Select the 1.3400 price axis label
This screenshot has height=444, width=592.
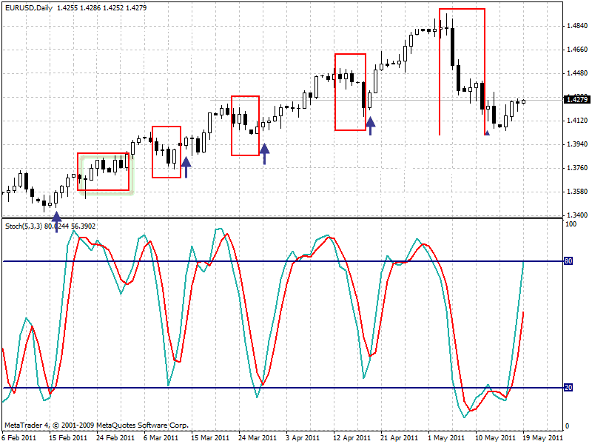click(x=577, y=215)
